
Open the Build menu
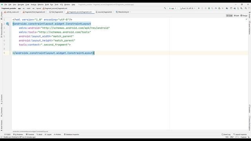point(47,5)
